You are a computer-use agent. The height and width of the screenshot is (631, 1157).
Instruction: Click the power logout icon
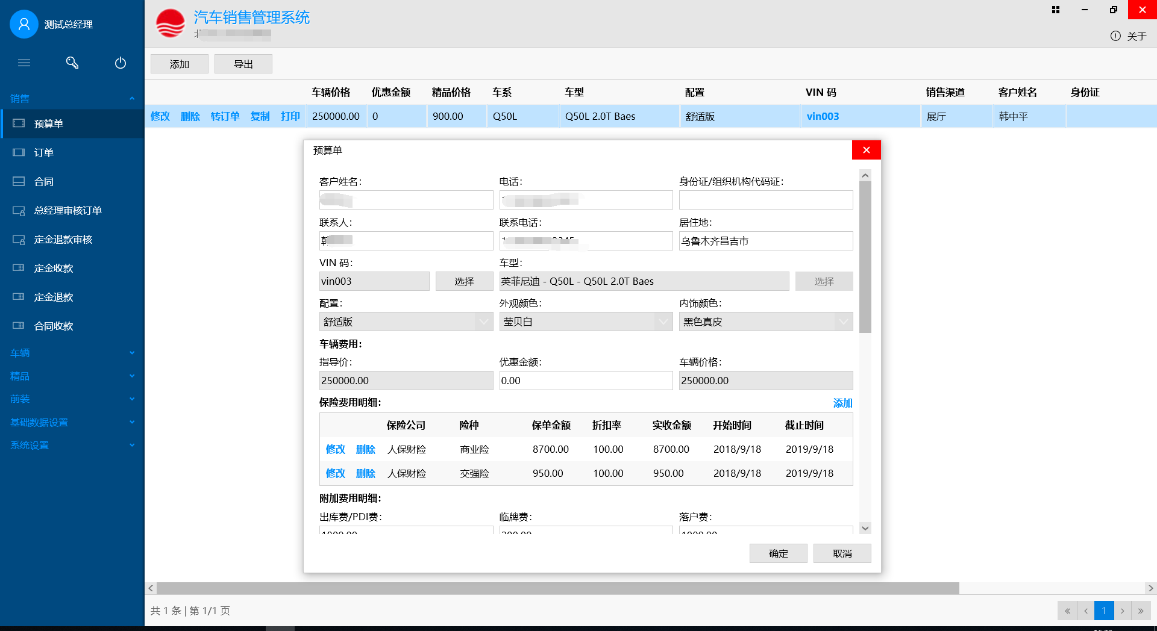tap(121, 63)
